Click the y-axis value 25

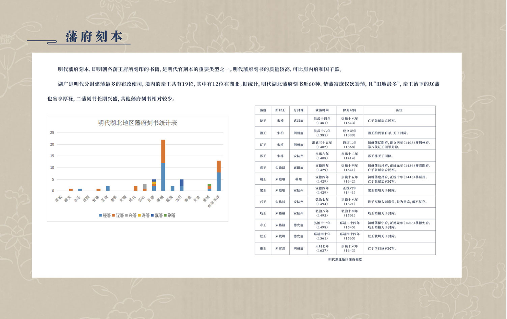52,133
